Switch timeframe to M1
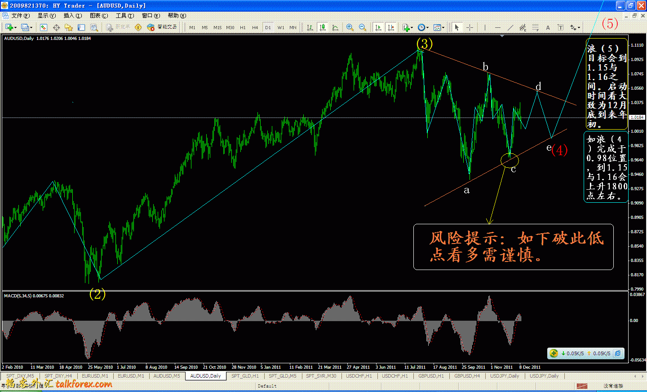The image size is (647, 392). click(x=192, y=27)
